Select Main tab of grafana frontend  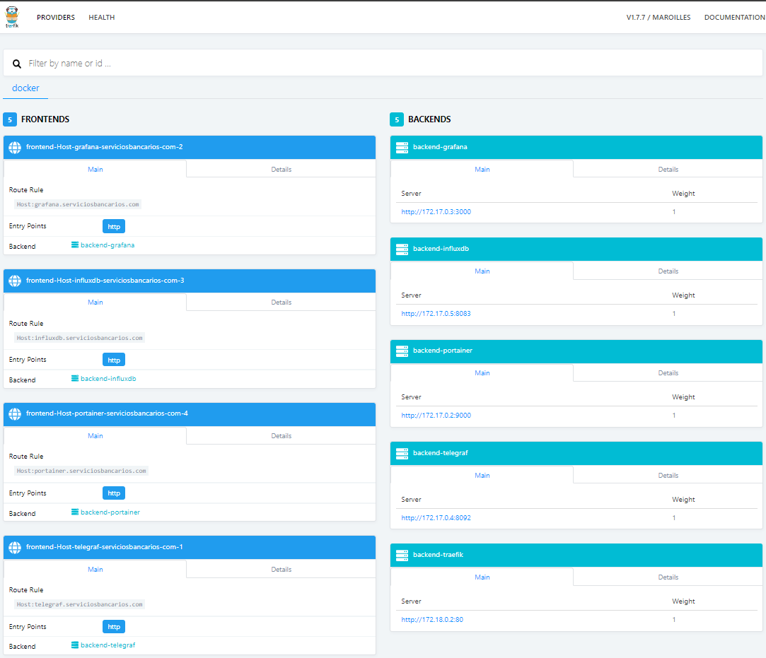pyautogui.click(x=95, y=170)
